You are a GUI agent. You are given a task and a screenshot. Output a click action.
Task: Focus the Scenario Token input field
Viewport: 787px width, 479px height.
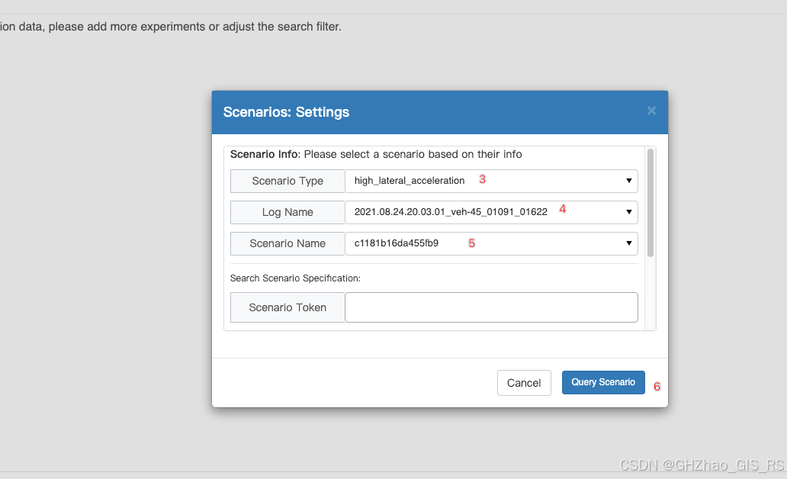(491, 307)
